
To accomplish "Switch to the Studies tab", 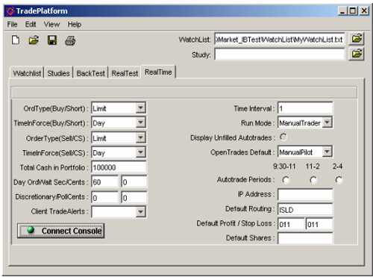I will pyautogui.click(x=58, y=73).
